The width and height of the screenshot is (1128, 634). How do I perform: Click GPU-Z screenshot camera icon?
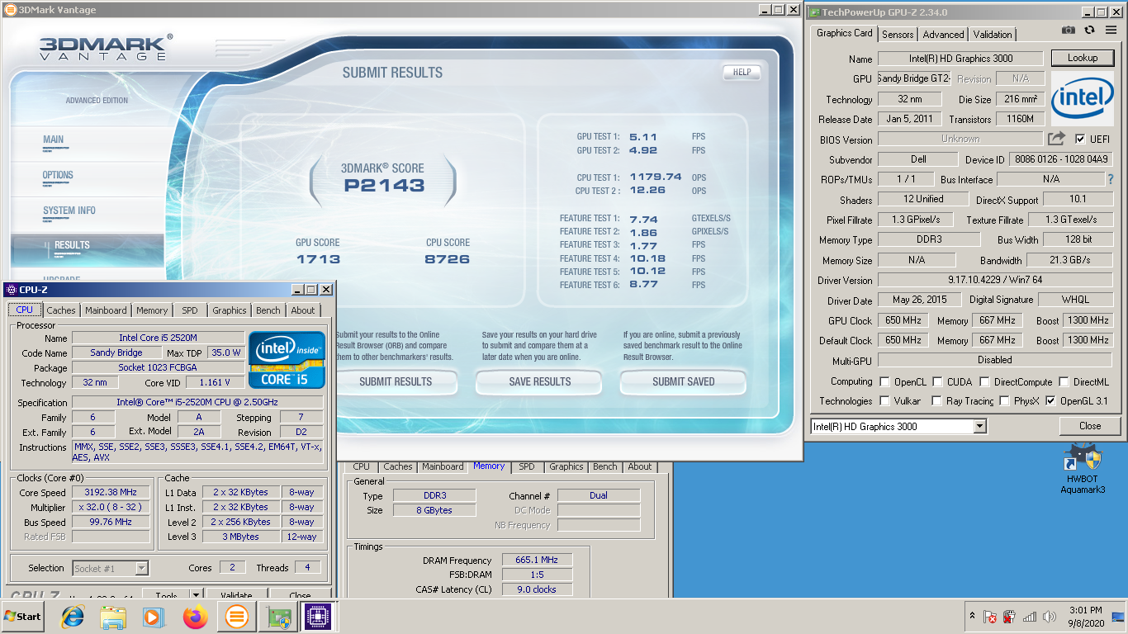pos(1069,30)
